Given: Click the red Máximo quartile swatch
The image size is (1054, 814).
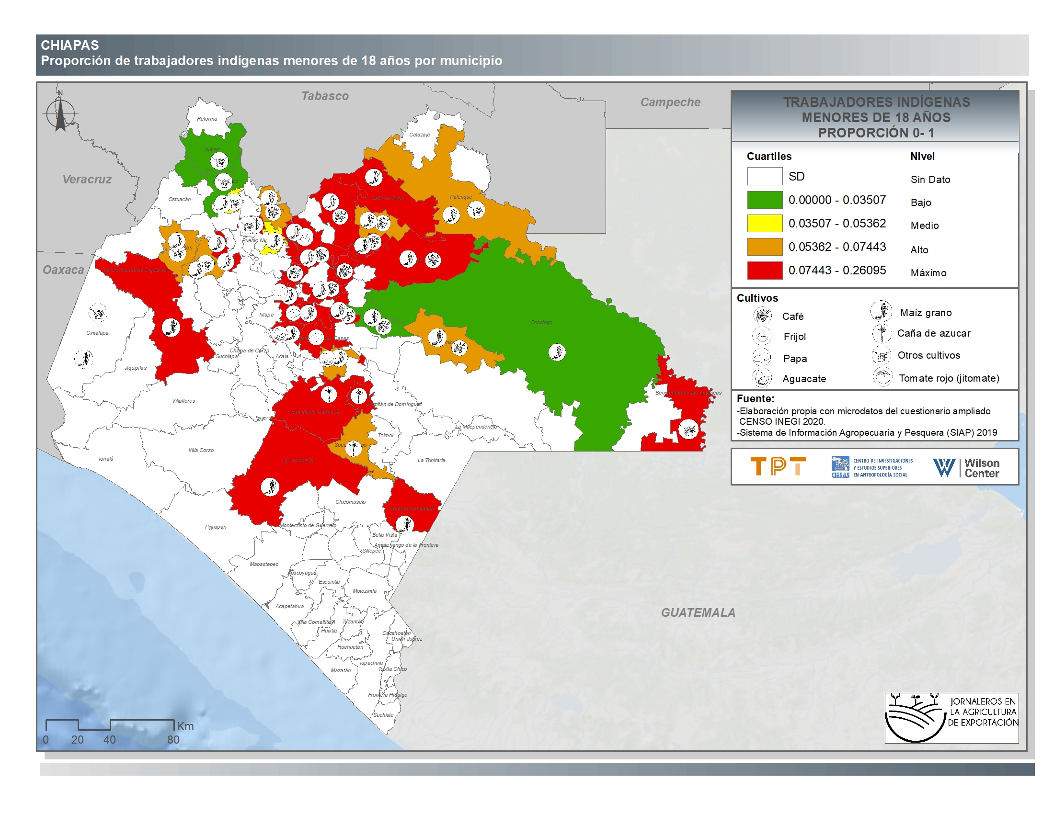Looking at the screenshot, I should [x=765, y=270].
